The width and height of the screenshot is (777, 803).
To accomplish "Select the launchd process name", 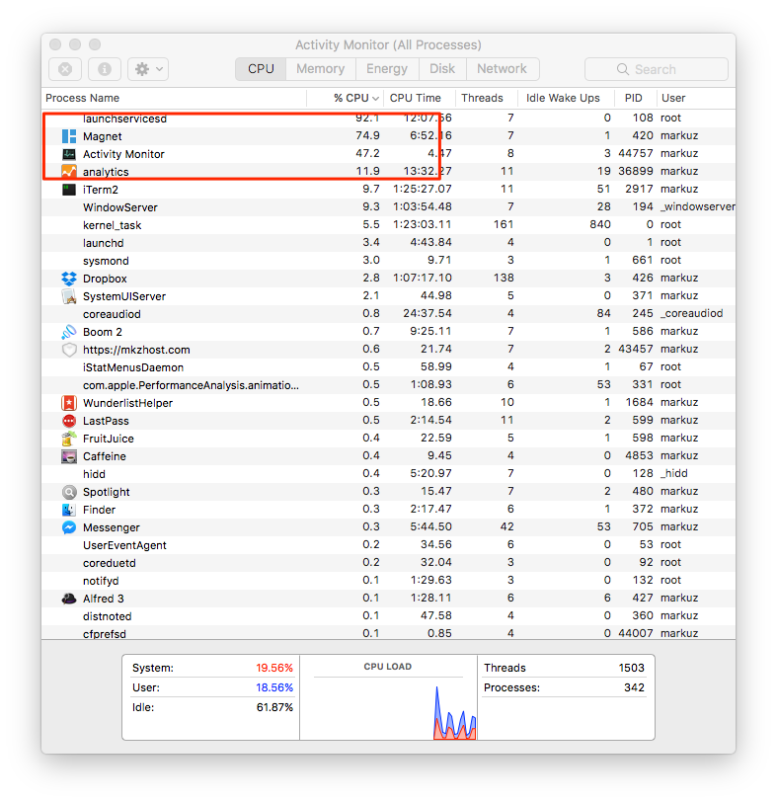I will tap(104, 243).
